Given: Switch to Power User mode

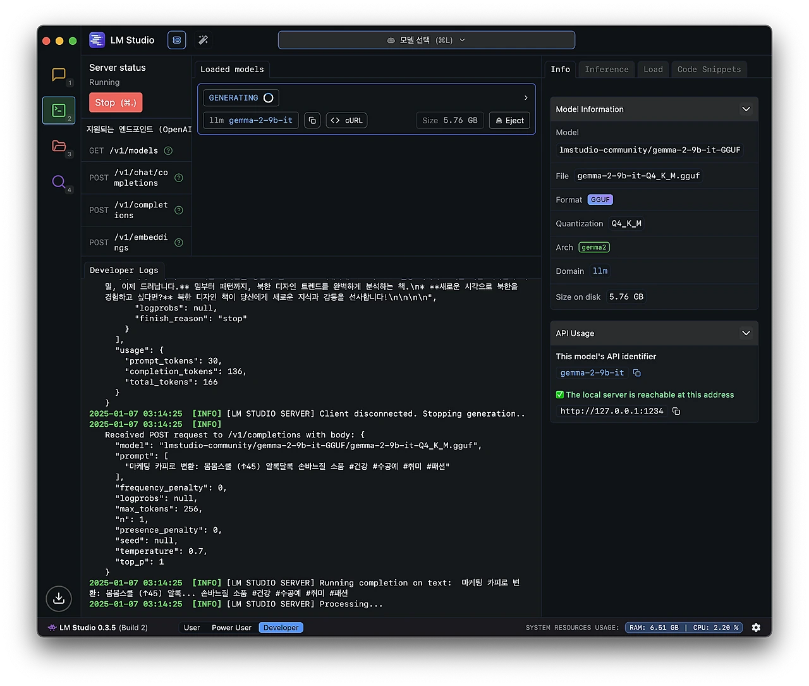Looking at the screenshot, I should pos(231,628).
